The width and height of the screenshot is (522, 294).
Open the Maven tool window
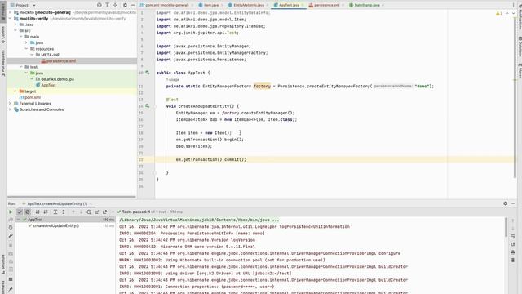click(520, 71)
